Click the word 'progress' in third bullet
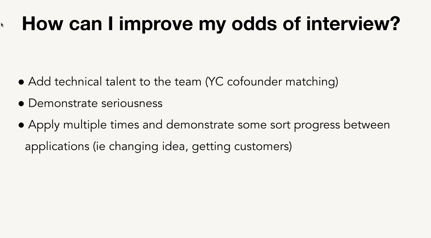The image size is (431, 238). (x=317, y=126)
